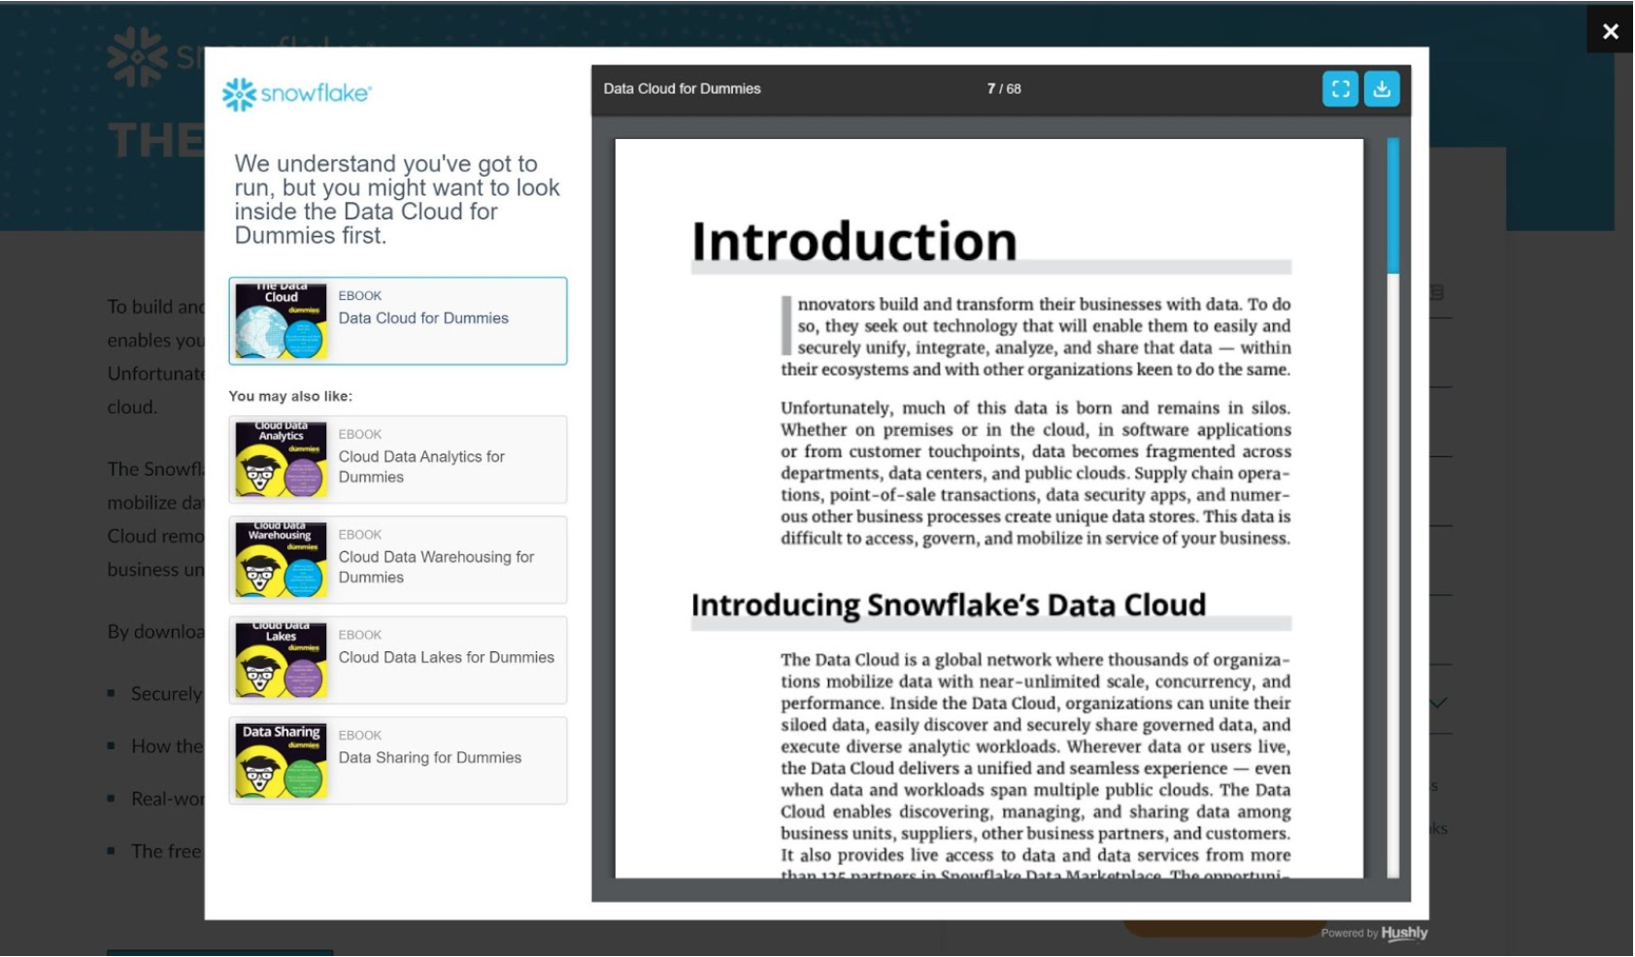Open Cloud Data Lakes for Dummies ebook
This screenshot has height=957, width=1635.
(x=398, y=660)
